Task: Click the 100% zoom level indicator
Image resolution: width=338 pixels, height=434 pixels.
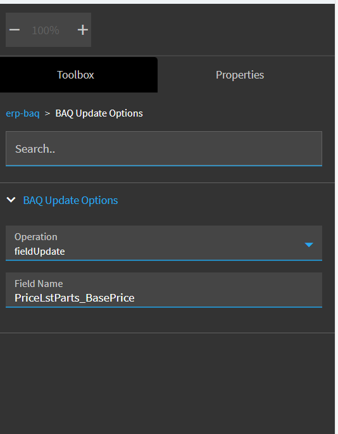Action: click(x=46, y=30)
